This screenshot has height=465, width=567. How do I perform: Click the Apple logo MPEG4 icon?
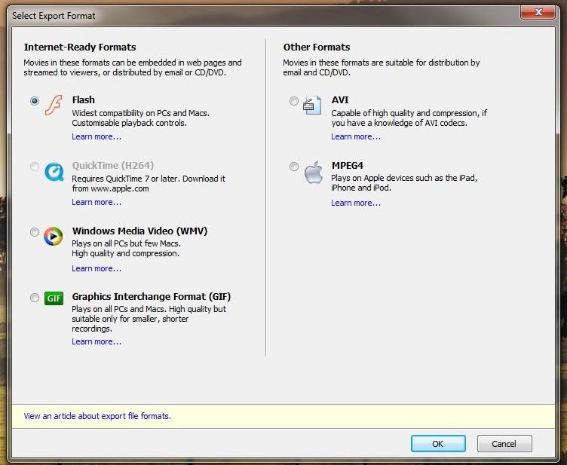[x=314, y=172]
